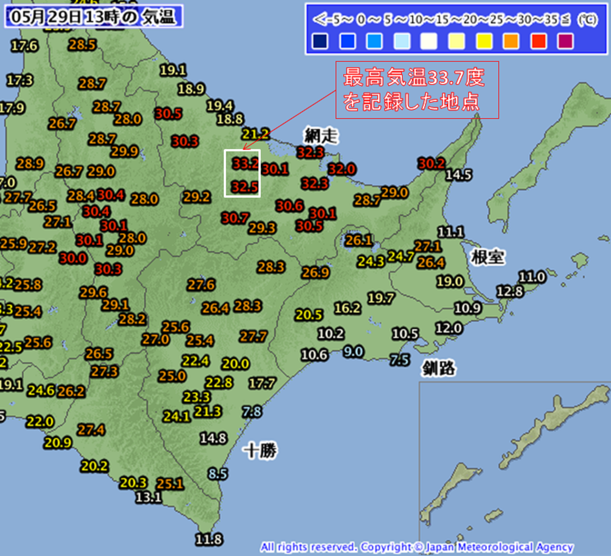The width and height of the screenshot is (611, 556).
Task: Click the pale cyan 5 to 10 legend swatch
Action: [402, 41]
